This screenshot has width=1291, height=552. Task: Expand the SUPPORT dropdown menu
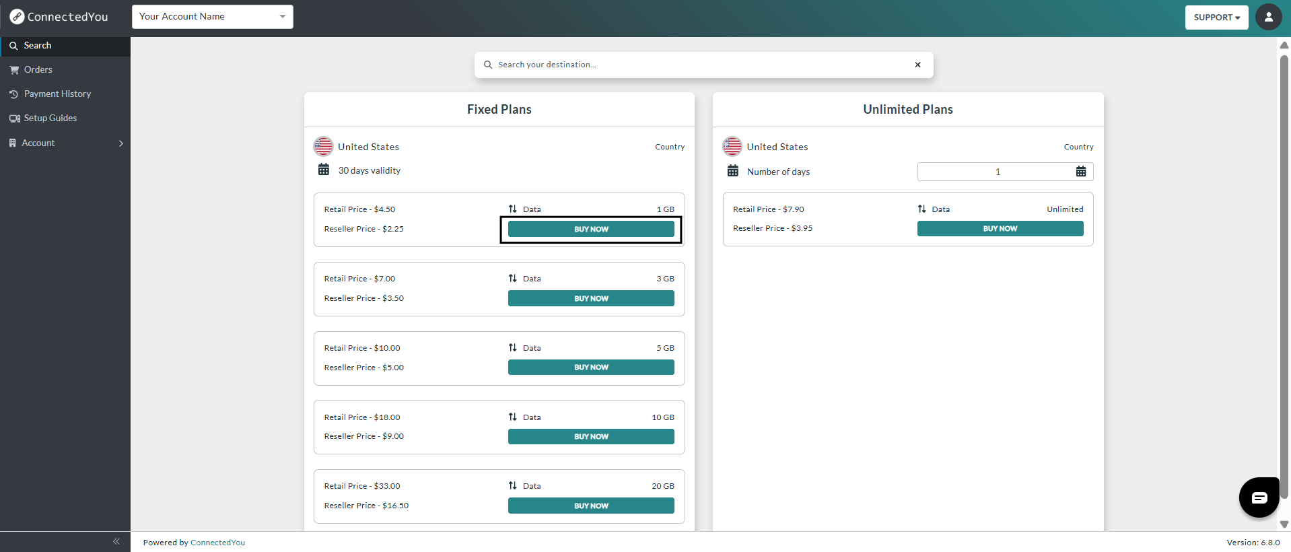pos(1216,18)
